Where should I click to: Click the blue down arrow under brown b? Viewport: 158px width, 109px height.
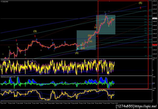[x=53, y=43]
